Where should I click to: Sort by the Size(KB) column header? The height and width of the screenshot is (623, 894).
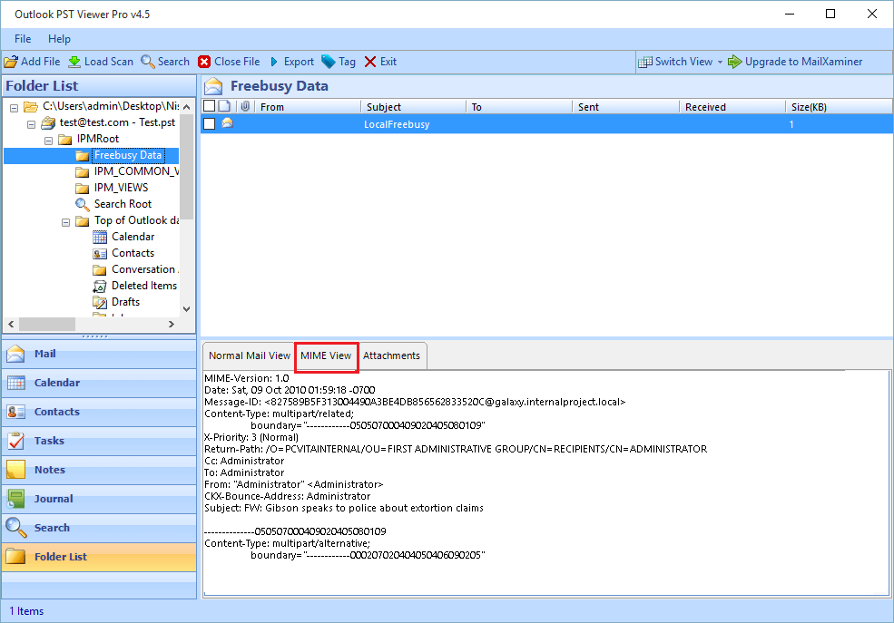[x=839, y=107]
